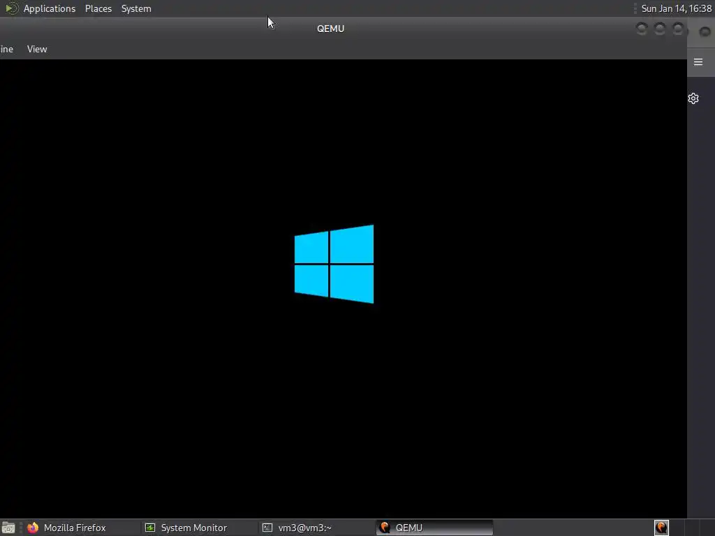This screenshot has width=715, height=536.
Task: Open the View menu in QEMU
Action: pos(37,49)
